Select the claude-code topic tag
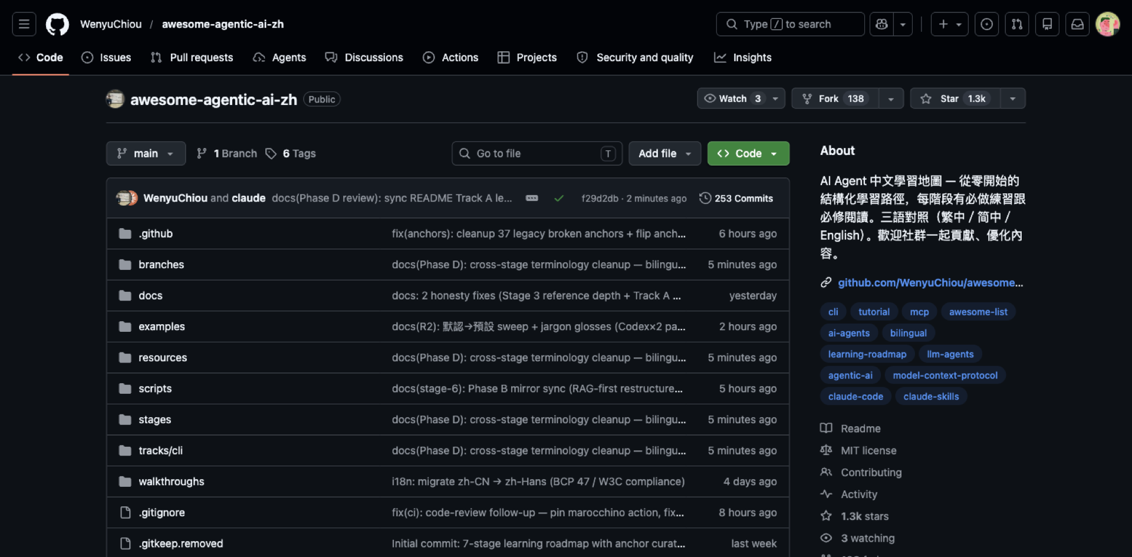Image resolution: width=1132 pixels, height=557 pixels. (855, 397)
